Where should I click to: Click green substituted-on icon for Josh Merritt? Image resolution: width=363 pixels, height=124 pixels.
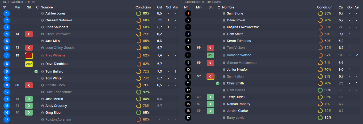[x=29, y=99]
